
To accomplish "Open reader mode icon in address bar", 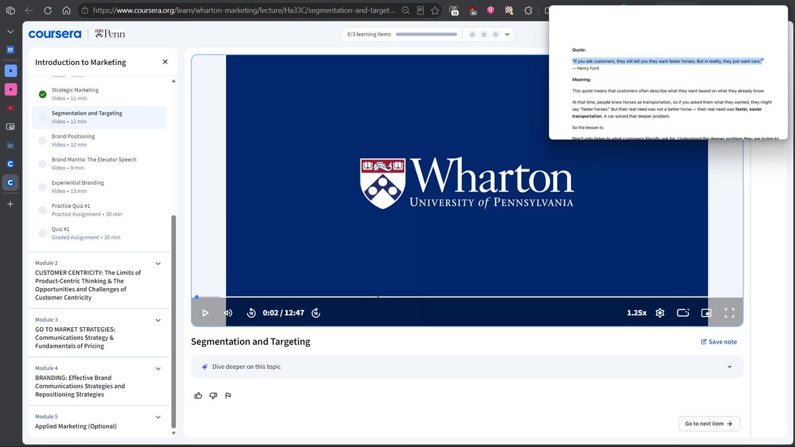I will pyautogui.click(x=420, y=11).
